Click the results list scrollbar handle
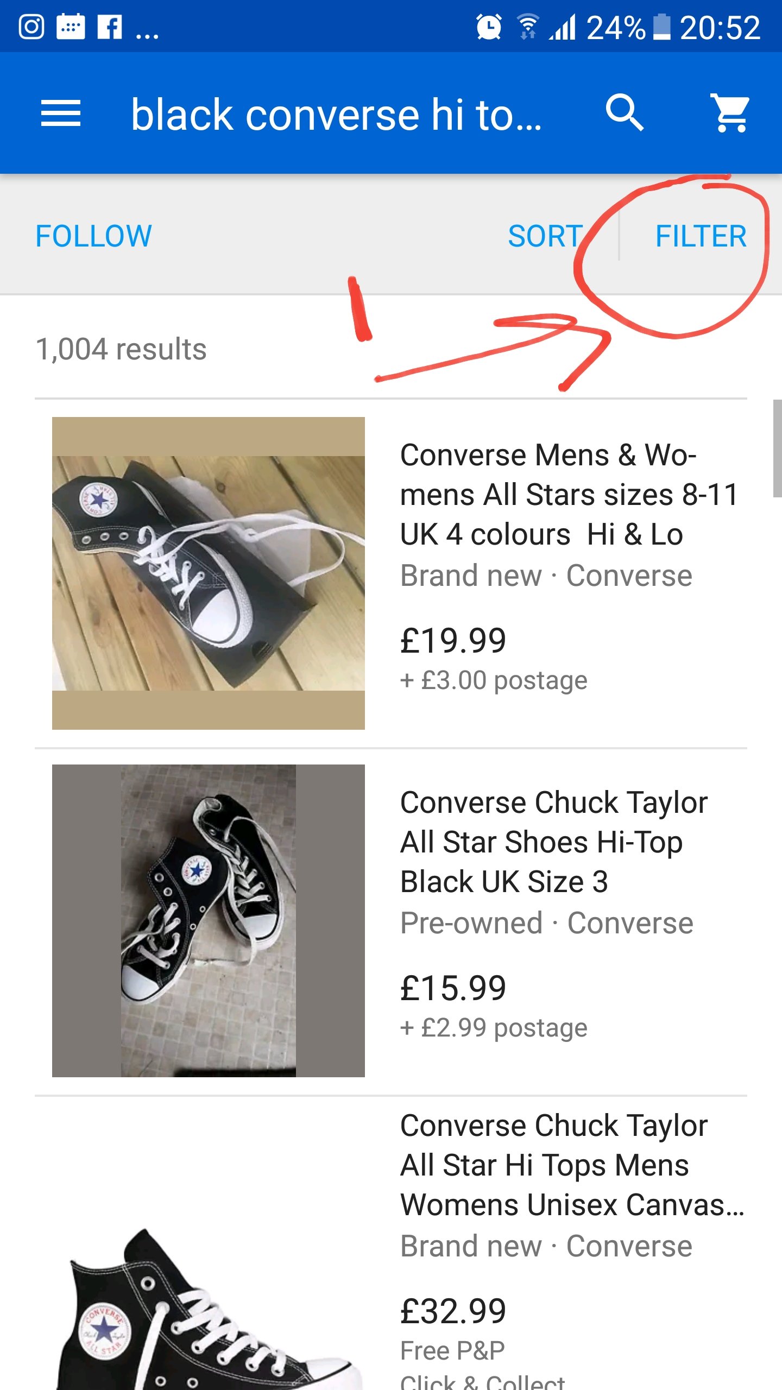 (778, 448)
